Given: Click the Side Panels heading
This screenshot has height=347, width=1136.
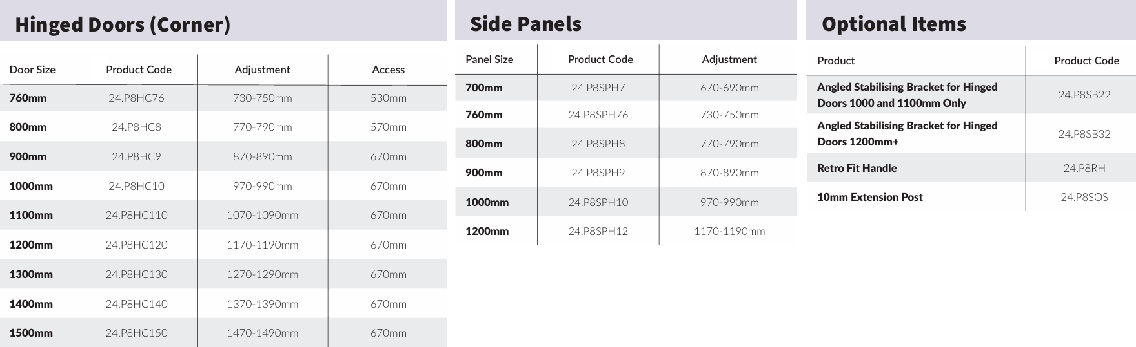Looking at the screenshot, I should click(x=525, y=24).
